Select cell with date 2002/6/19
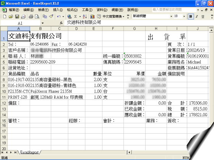The width and height of the screenshot is (214, 160). [198, 50]
